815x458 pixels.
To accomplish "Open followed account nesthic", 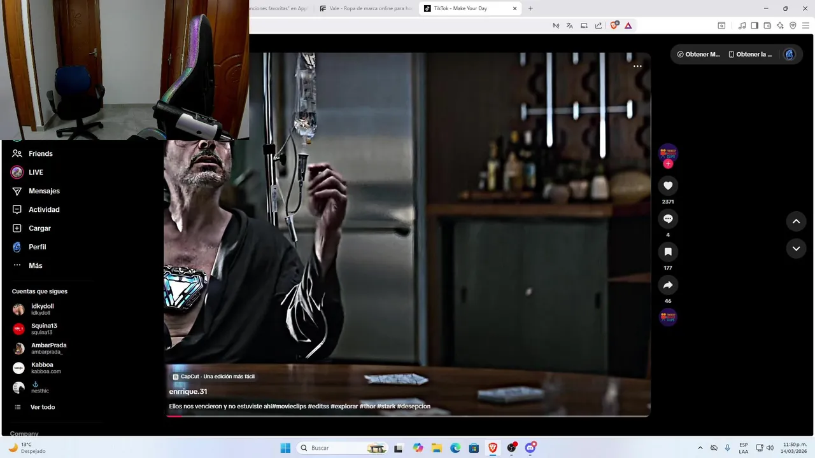I will pos(32,387).
